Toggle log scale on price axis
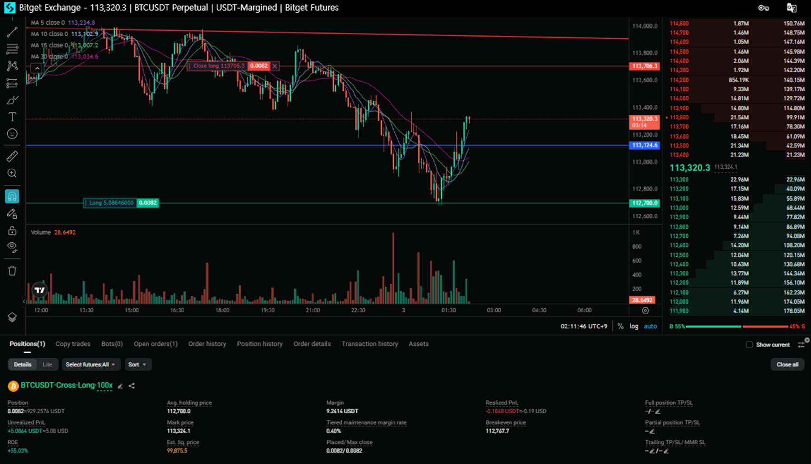 click(x=634, y=326)
